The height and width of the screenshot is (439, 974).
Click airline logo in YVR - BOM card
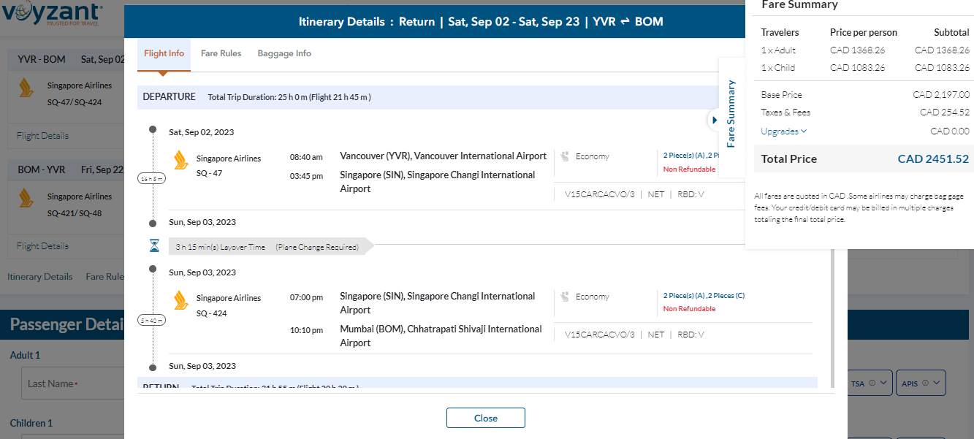pyautogui.click(x=26, y=88)
